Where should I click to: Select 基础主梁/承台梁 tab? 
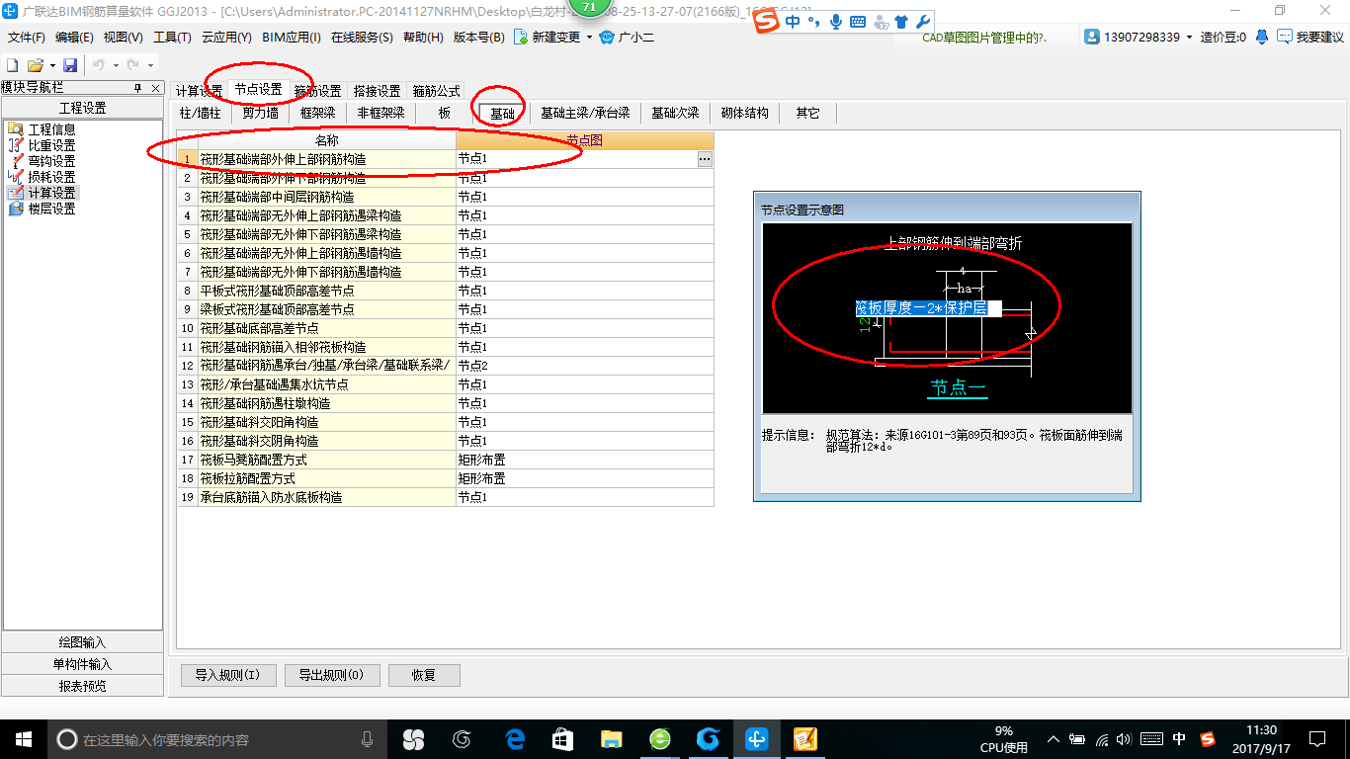click(x=585, y=113)
